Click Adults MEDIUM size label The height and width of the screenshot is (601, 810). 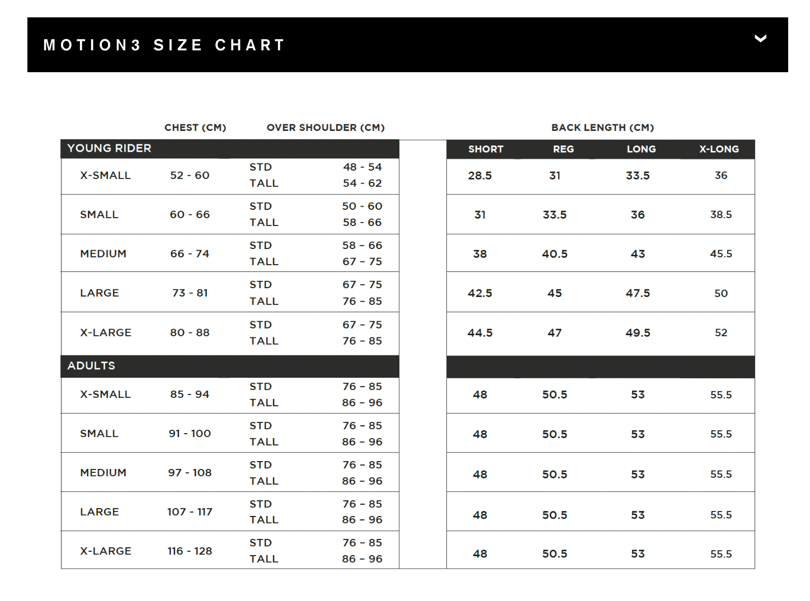(x=103, y=473)
